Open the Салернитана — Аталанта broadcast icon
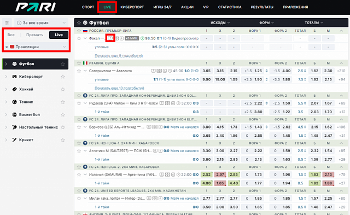 click(x=153, y=71)
